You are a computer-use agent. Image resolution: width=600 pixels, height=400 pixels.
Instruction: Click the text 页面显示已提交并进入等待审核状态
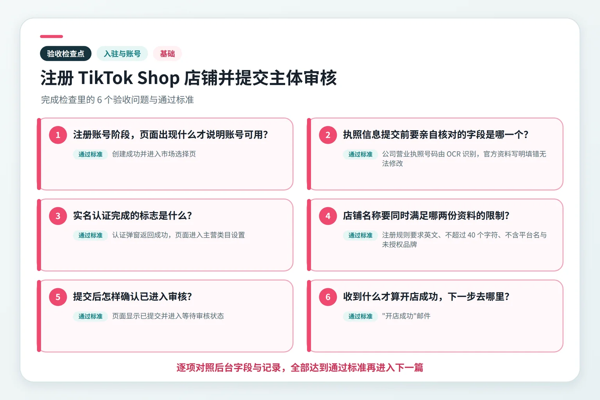point(168,316)
